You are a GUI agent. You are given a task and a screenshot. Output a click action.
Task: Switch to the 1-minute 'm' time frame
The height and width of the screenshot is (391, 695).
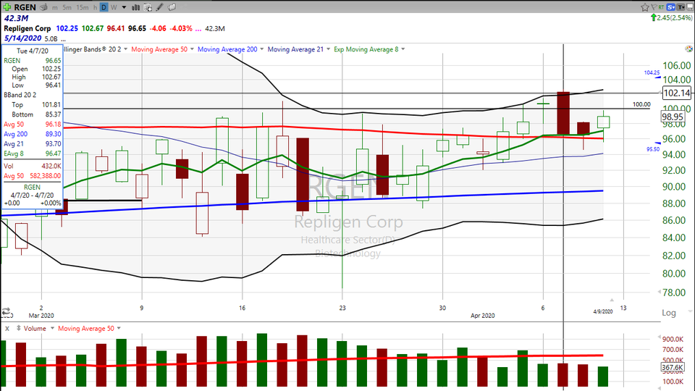[x=54, y=7]
